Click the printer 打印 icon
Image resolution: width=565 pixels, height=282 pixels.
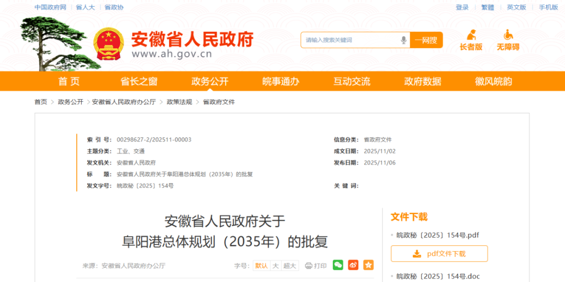click(309, 266)
